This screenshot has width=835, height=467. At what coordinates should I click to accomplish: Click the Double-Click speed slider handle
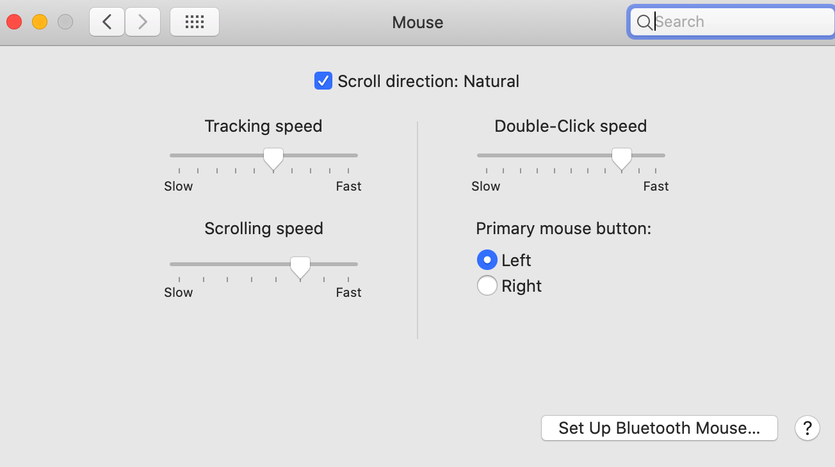click(621, 157)
